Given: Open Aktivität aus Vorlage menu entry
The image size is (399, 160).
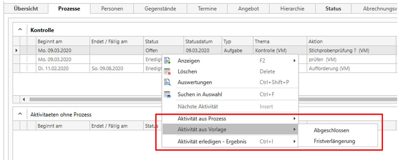Looking at the screenshot, I should tap(230, 129).
